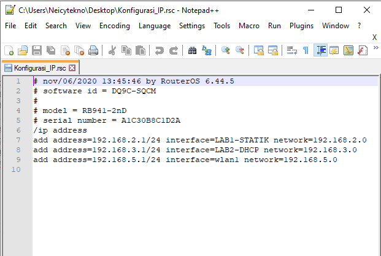
Task: Open the Search menu
Action: point(56,26)
